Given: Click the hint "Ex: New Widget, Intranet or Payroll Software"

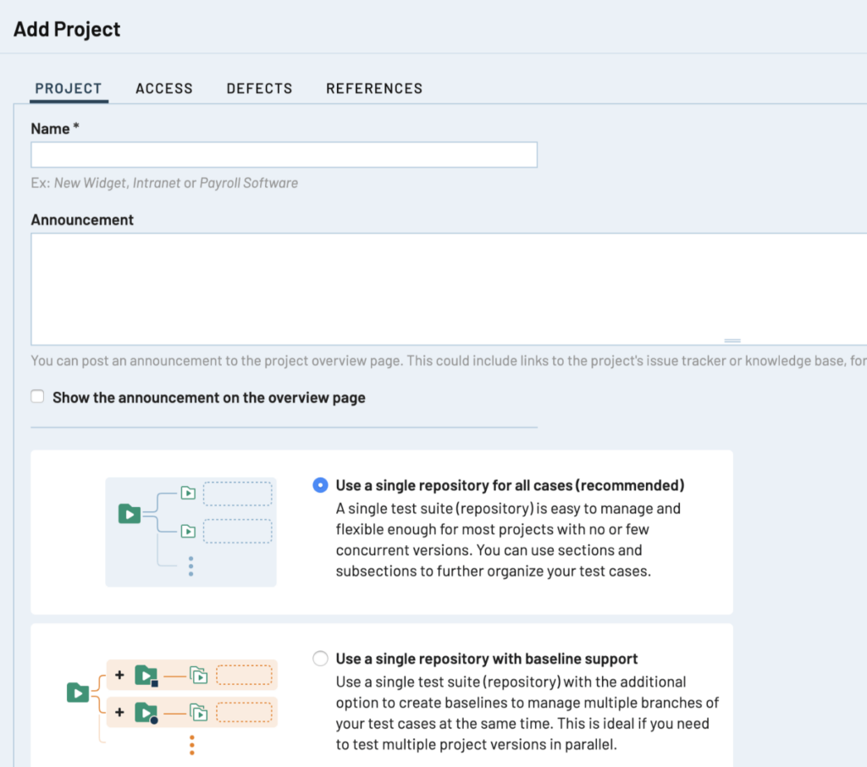Looking at the screenshot, I should [165, 183].
